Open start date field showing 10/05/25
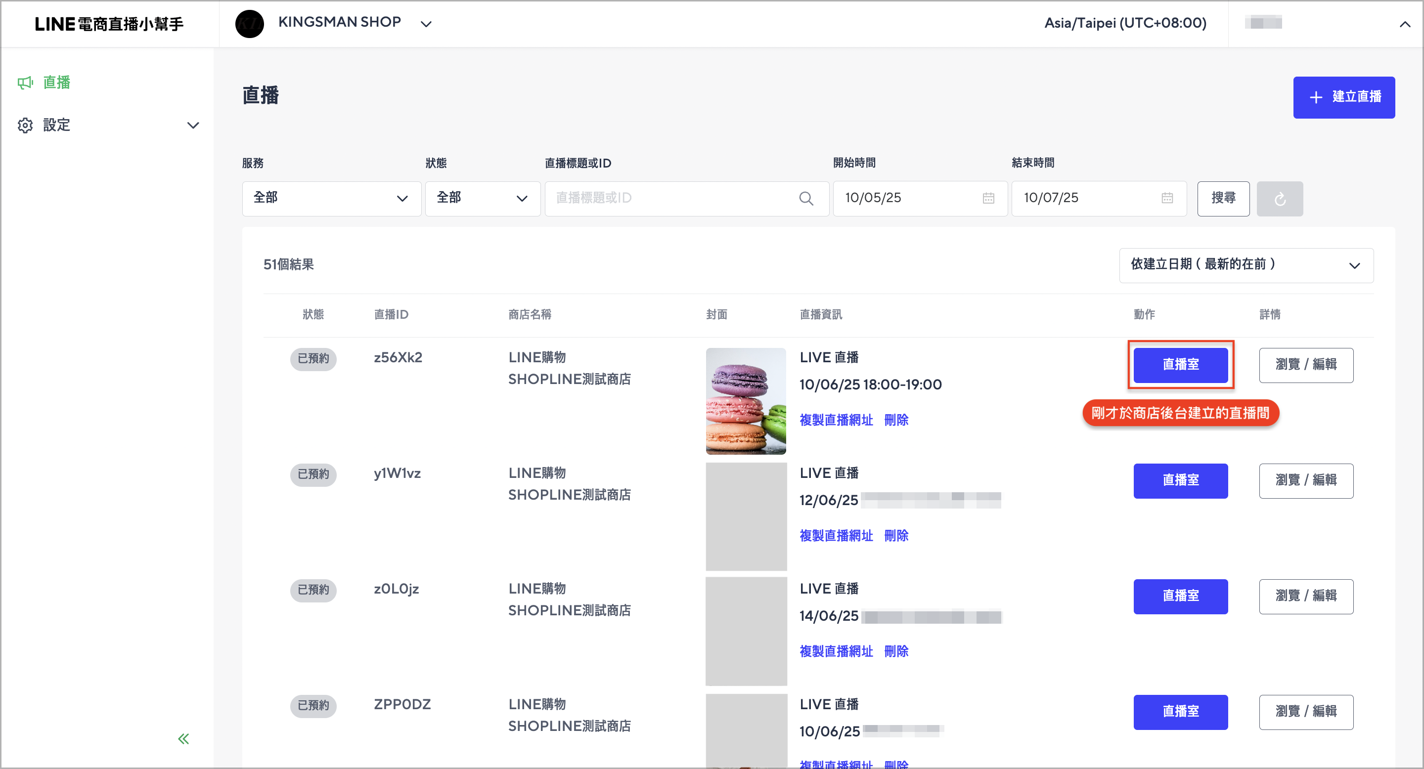The height and width of the screenshot is (769, 1424). tap(920, 198)
